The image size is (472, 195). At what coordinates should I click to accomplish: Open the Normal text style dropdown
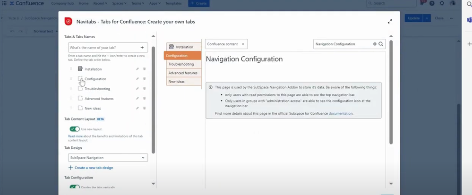(x=45, y=31)
